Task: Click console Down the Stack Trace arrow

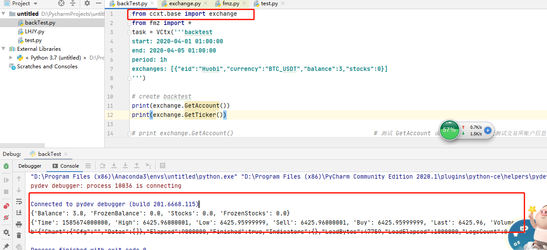Action: click(19, 190)
